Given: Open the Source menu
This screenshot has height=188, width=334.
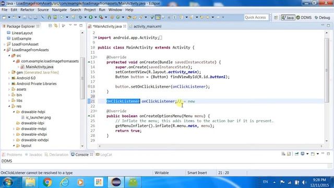Looking at the screenshot, I should pyautogui.click(x=43, y=9).
